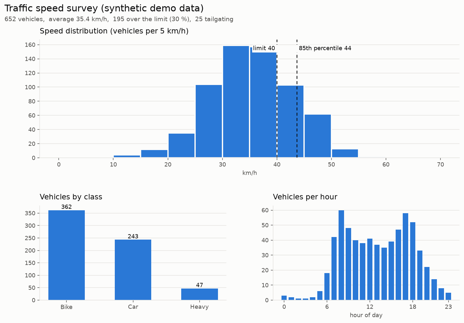Click the histogram bar for 45–50 km/h
464x323 pixels.
pyautogui.click(x=318, y=136)
